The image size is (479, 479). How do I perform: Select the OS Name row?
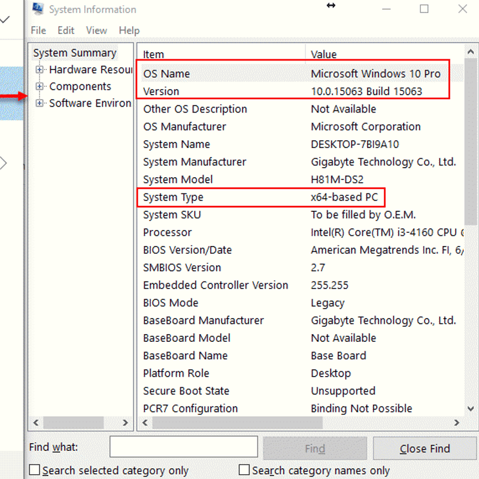[302, 74]
